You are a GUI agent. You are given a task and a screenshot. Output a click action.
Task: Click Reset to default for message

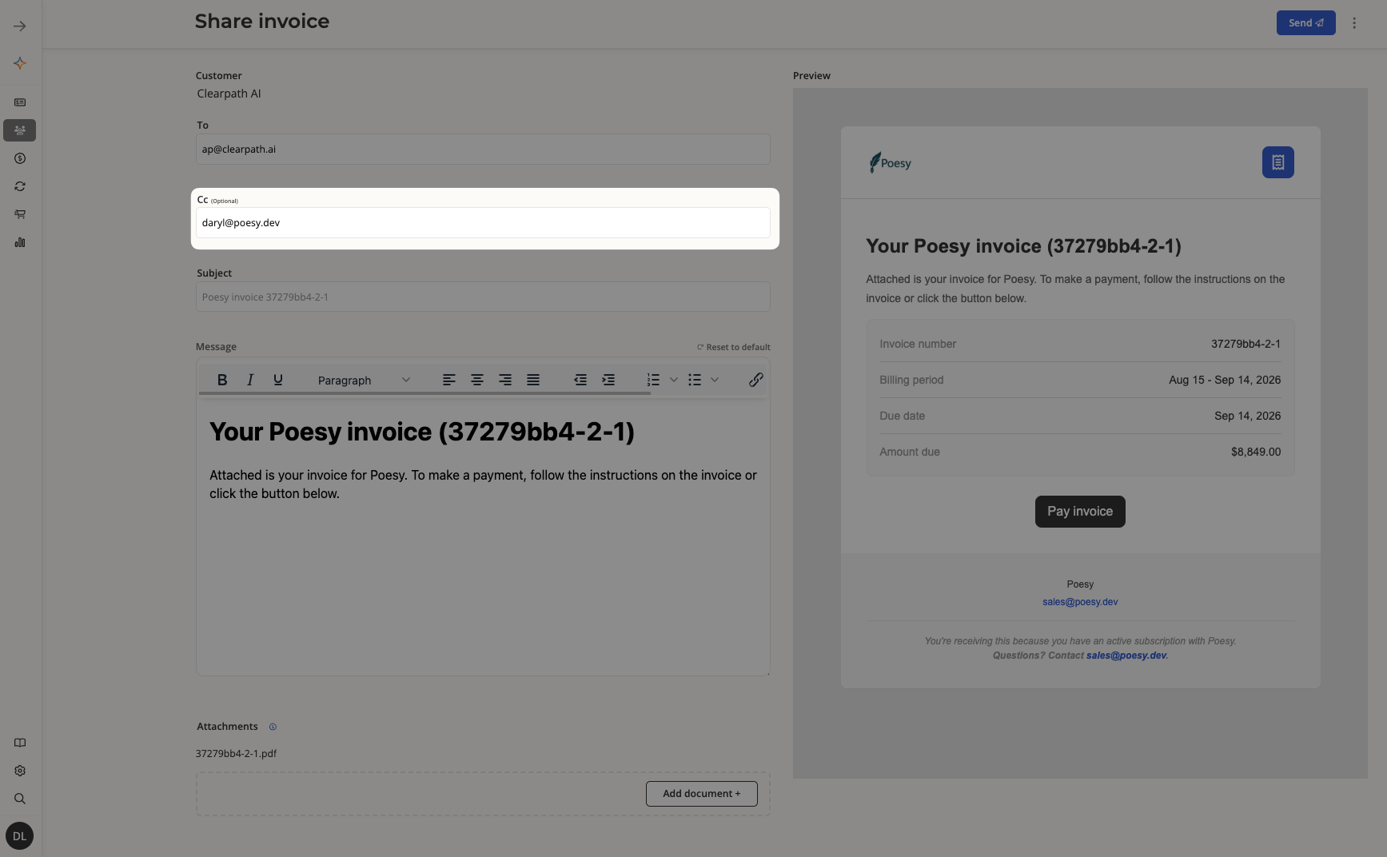[x=734, y=347]
